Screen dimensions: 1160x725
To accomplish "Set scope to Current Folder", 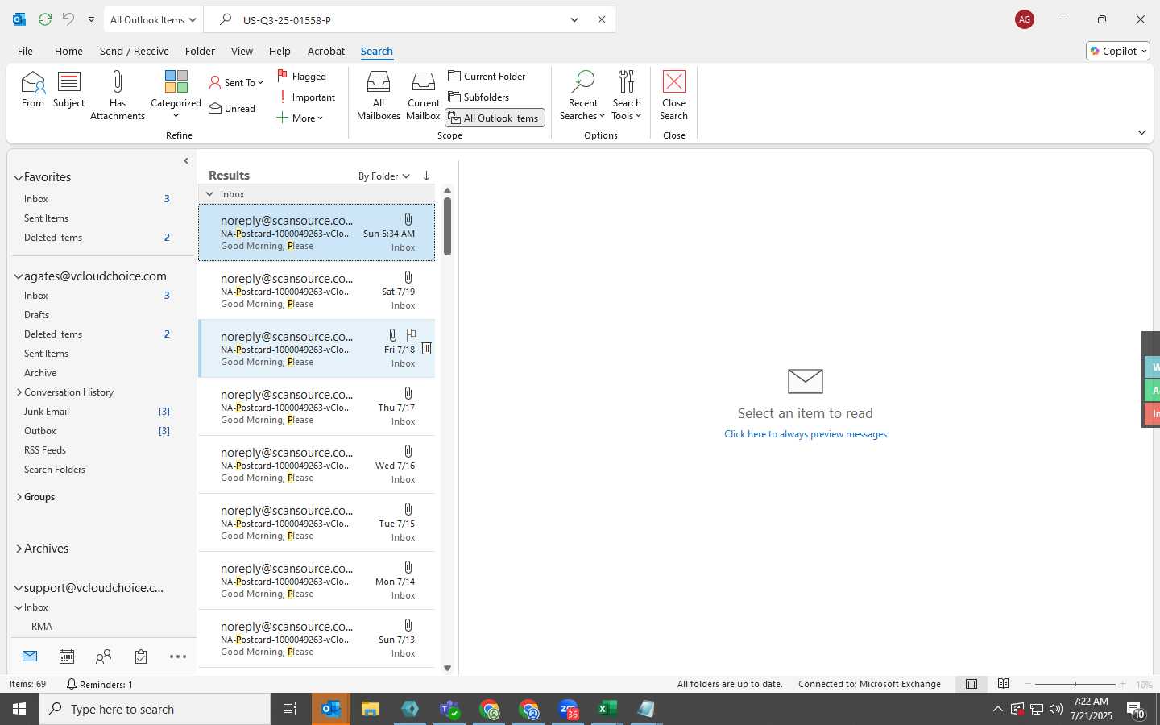I will [487, 76].
